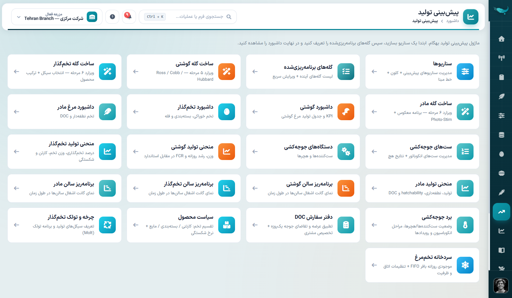Go to داشبورد in the breadcrumb
Viewport: 512px width, 298px height.
click(453, 21)
